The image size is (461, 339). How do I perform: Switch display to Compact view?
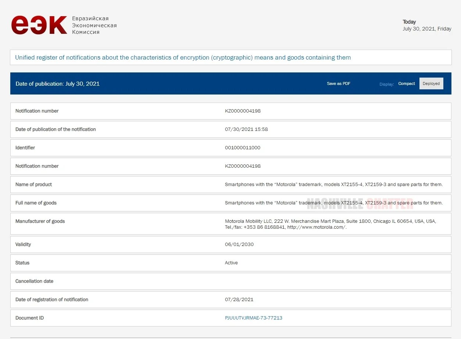coord(407,83)
